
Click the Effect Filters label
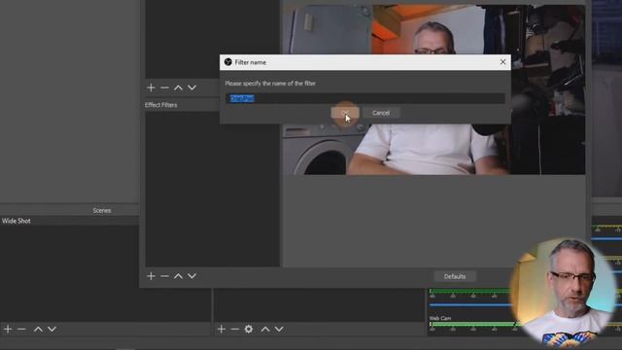click(161, 105)
